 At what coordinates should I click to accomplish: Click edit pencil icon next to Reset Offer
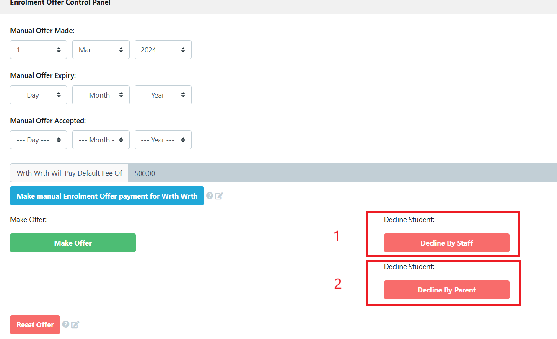click(x=75, y=324)
